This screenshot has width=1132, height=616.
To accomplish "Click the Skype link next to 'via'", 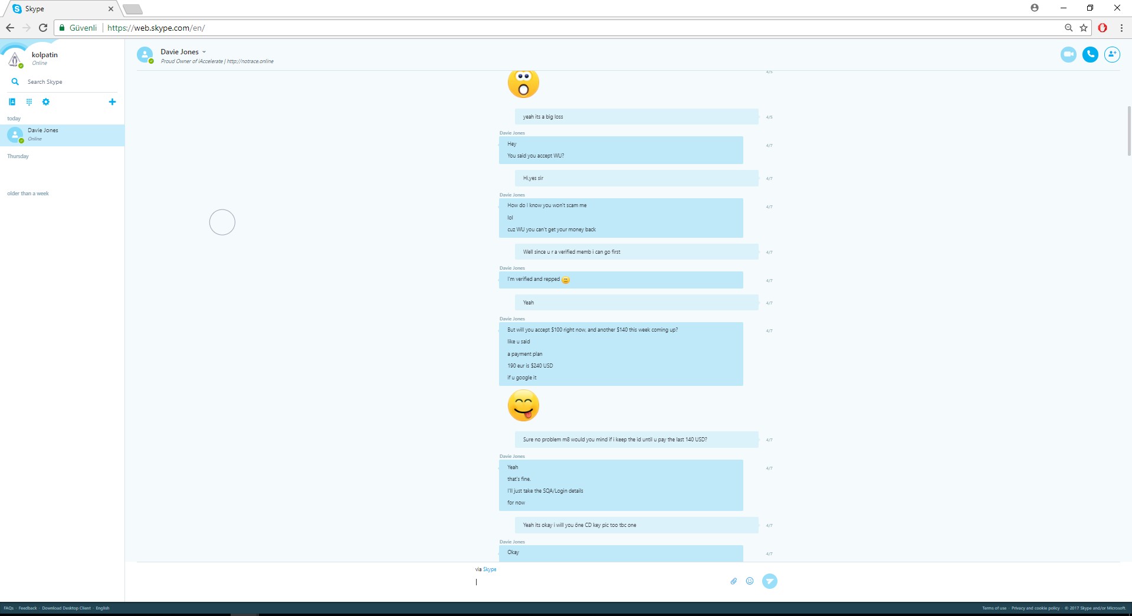I will [490, 569].
